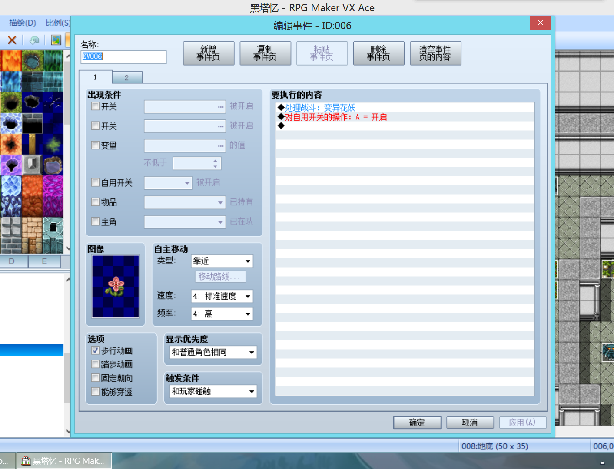Choose the dark grass pit tile
The image size is (614, 469).
click(11, 102)
